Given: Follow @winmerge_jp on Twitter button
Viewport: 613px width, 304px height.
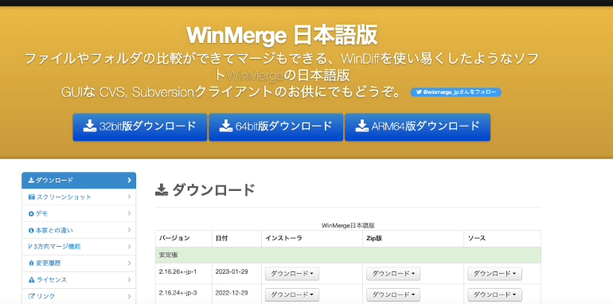Looking at the screenshot, I should pos(456,92).
